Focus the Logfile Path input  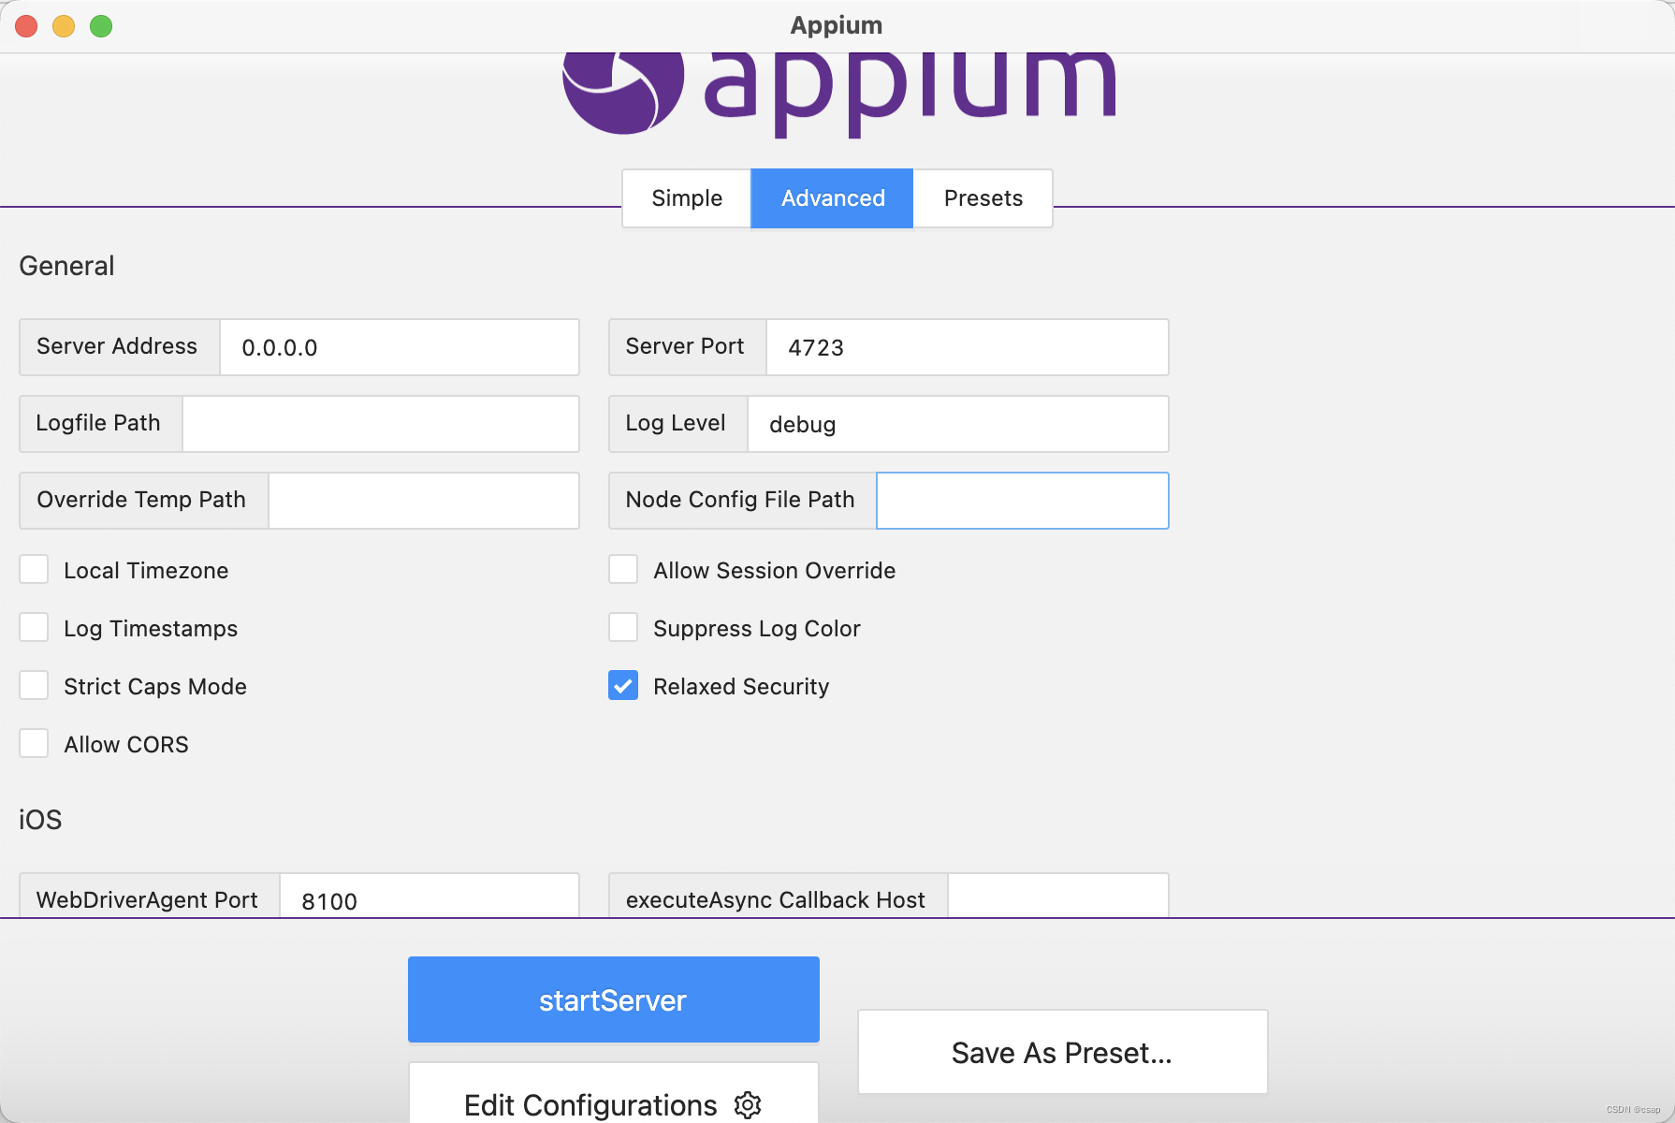point(381,424)
